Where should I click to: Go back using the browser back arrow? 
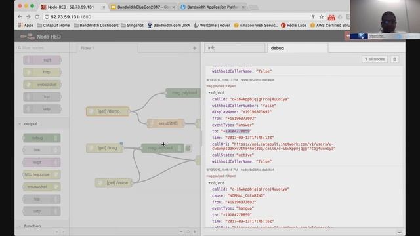coord(20,17)
